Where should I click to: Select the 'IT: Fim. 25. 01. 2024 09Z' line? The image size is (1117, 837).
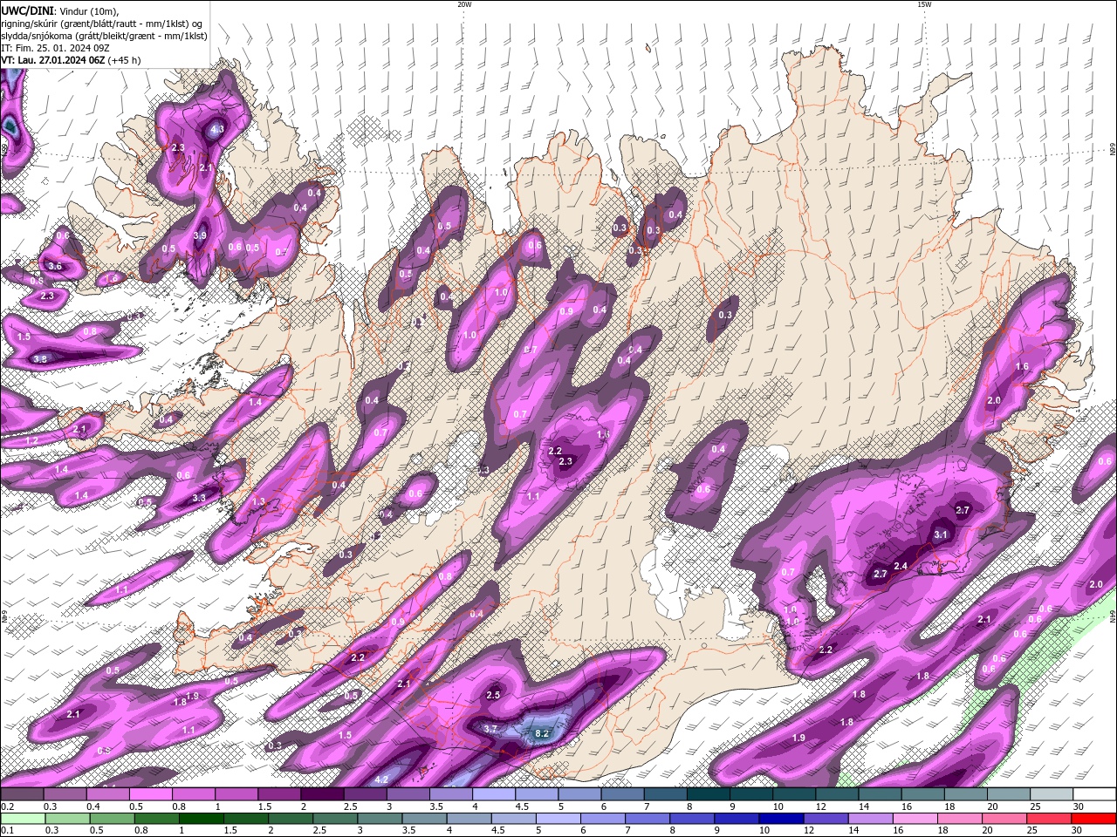point(54,48)
